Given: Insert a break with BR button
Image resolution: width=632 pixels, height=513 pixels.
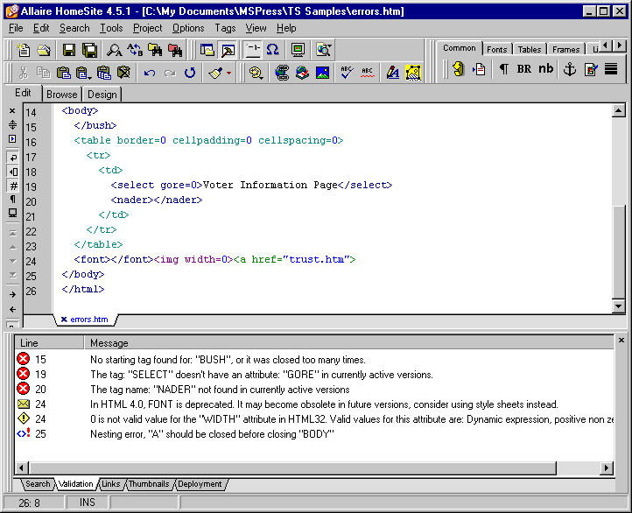Looking at the screenshot, I should pos(524,69).
